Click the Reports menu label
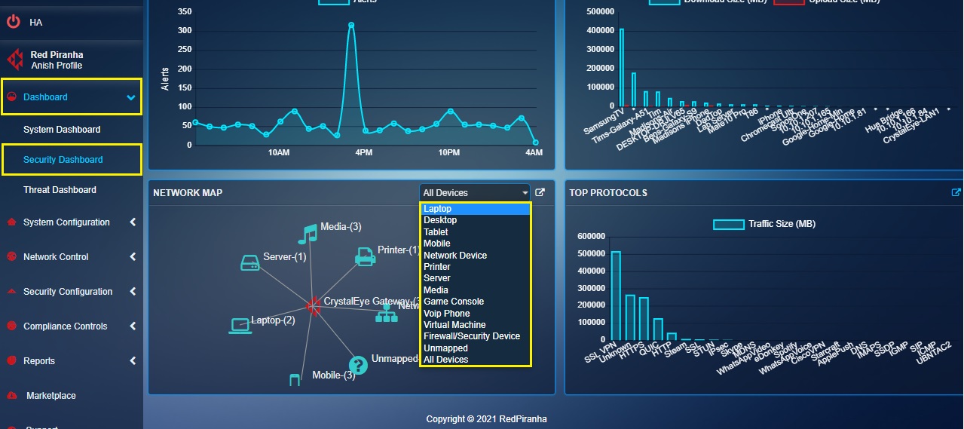Screen dimensions: 964x429 (x=39, y=361)
